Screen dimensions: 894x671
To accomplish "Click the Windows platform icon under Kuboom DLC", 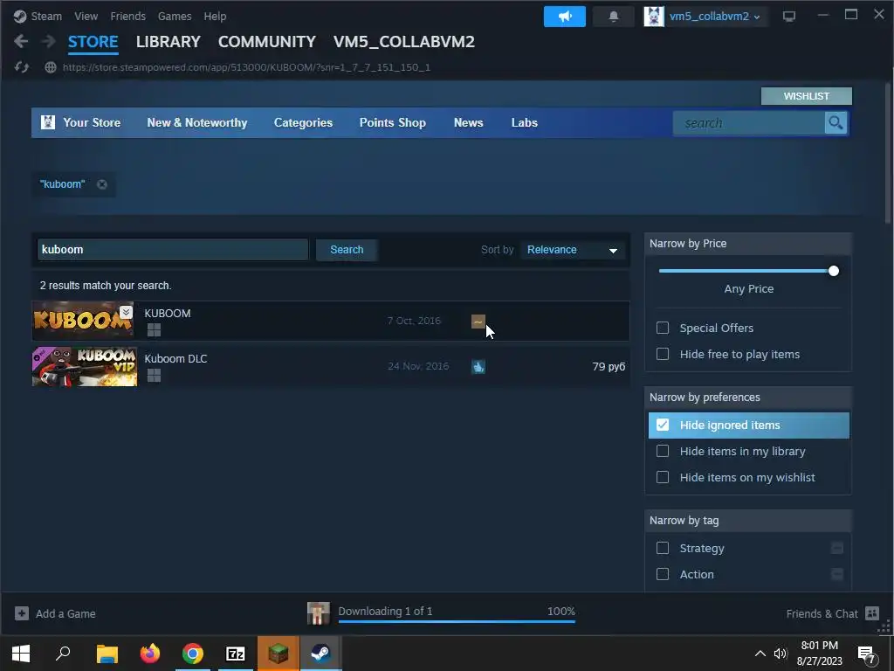I will pyautogui.click(x=154, y=376).
